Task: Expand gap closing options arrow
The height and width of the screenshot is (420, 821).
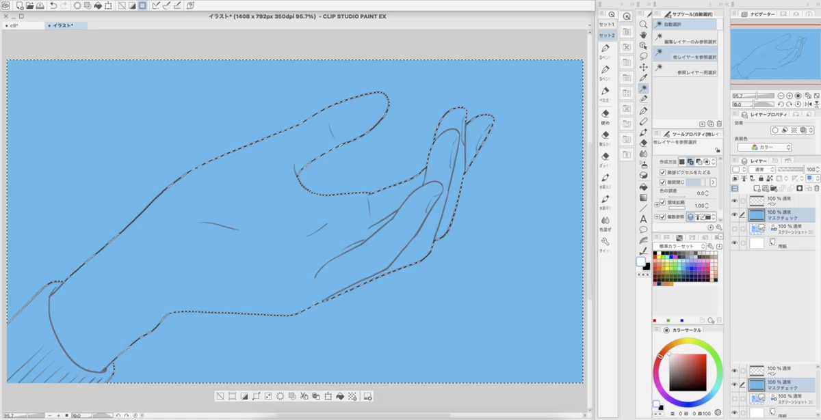Action: 713,182
